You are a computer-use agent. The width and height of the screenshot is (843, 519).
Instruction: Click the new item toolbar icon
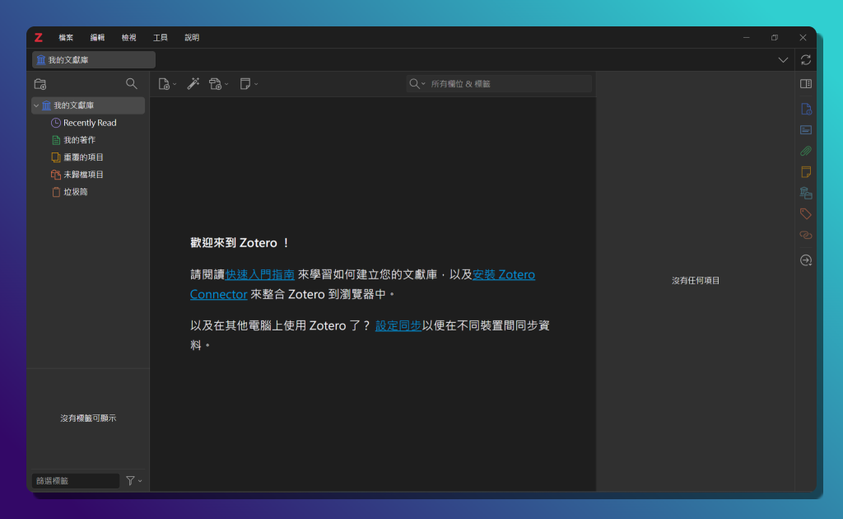pos(167,84)
